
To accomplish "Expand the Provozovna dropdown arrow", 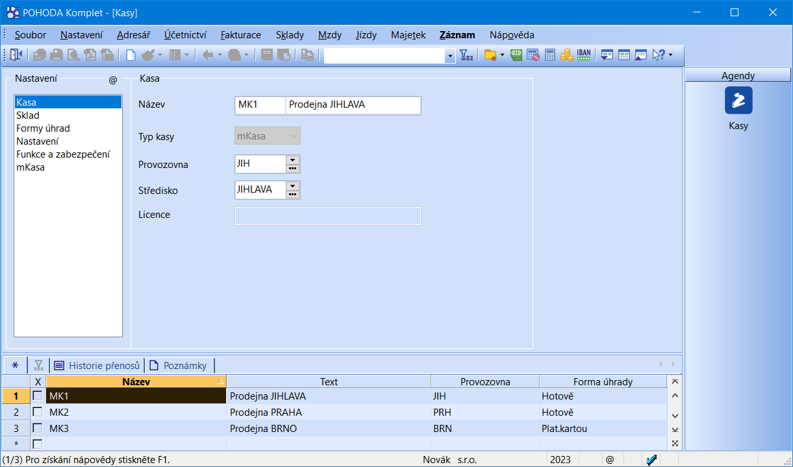I will click(x=292, y=160).
